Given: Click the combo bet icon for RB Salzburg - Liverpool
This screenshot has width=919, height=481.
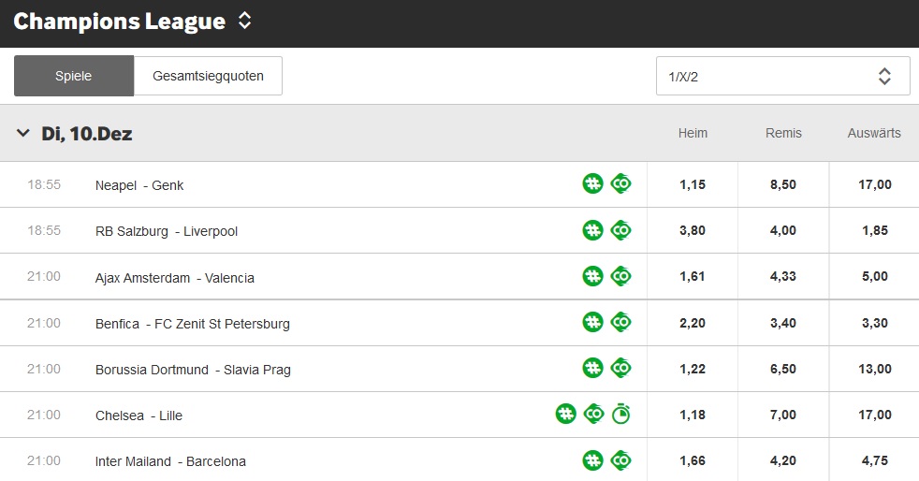Looking at the screenshot, I should tap(620, 230).
